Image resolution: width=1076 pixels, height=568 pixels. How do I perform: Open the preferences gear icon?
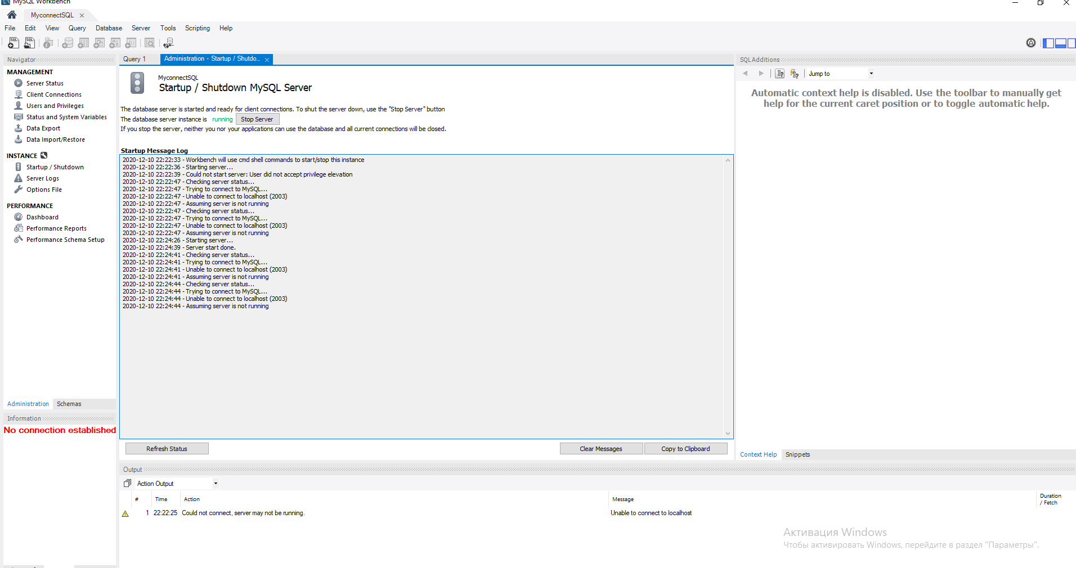click(1030, 43)
